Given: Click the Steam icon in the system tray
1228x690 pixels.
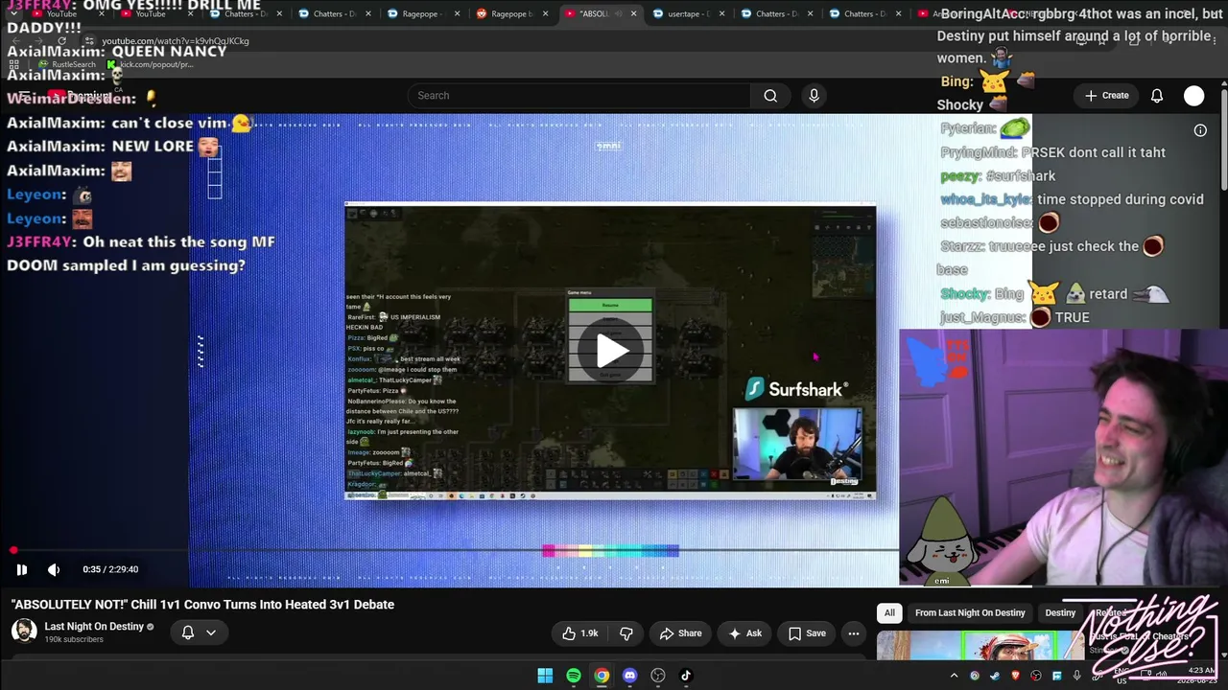Looking at the screenshot, I should 995,676.
